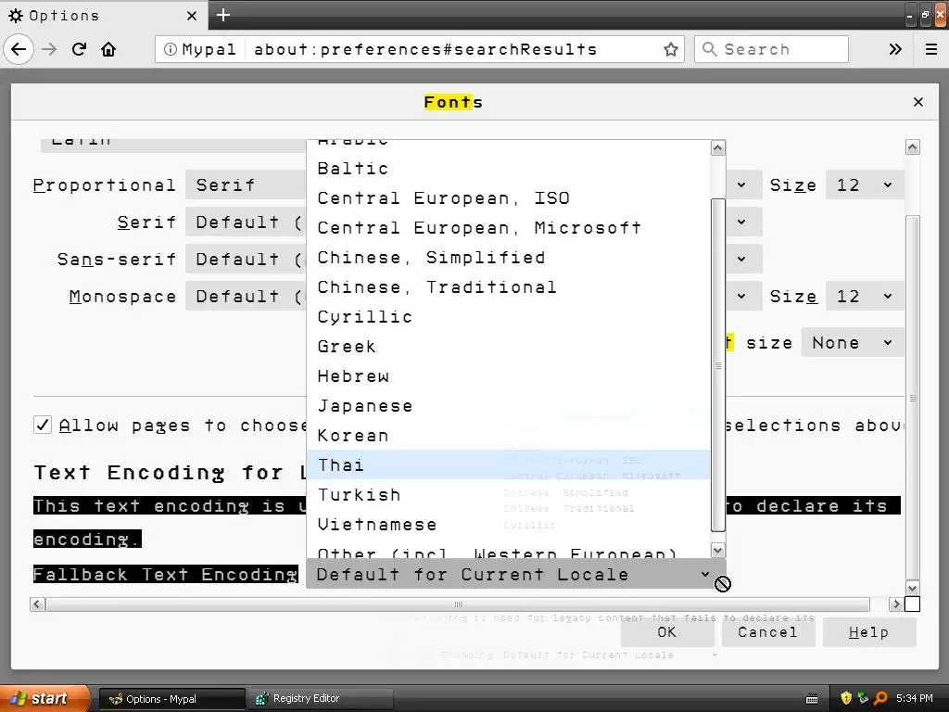Screen dimensions: 949x712
Task: Click the keyboard icon in the tray
Action: [812, 699]
